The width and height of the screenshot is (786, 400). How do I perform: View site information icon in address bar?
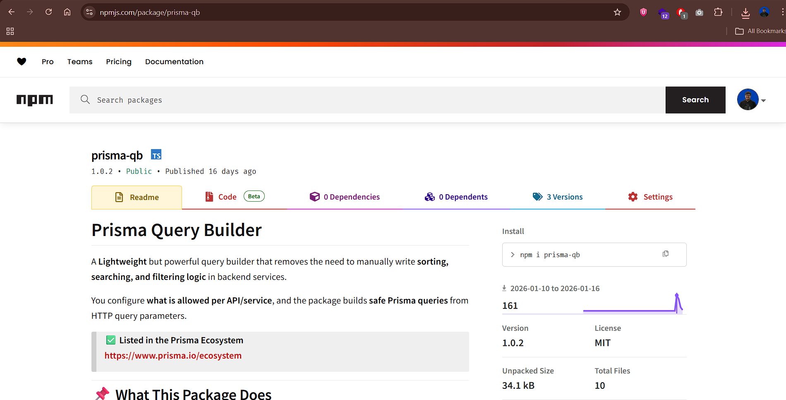click(89, 12)
